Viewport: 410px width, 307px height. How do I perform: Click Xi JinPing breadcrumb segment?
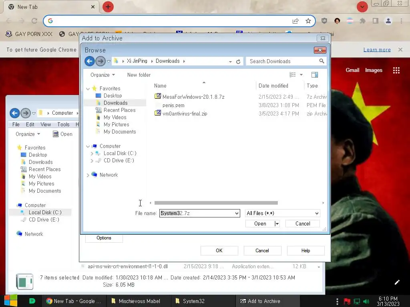point(137,61)
